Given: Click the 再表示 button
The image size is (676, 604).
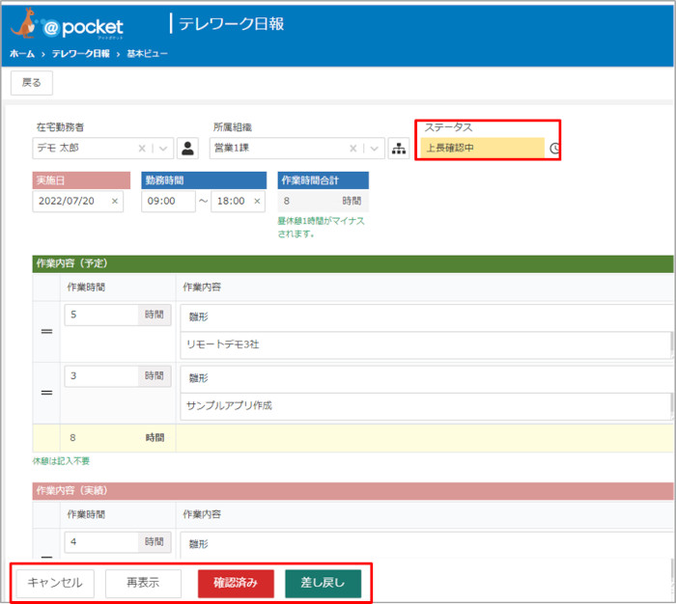Looking at the screenshot, I should (x=143, y=584).
